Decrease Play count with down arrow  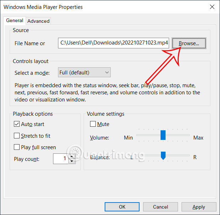pyautogui.click(x=72, y=161)
